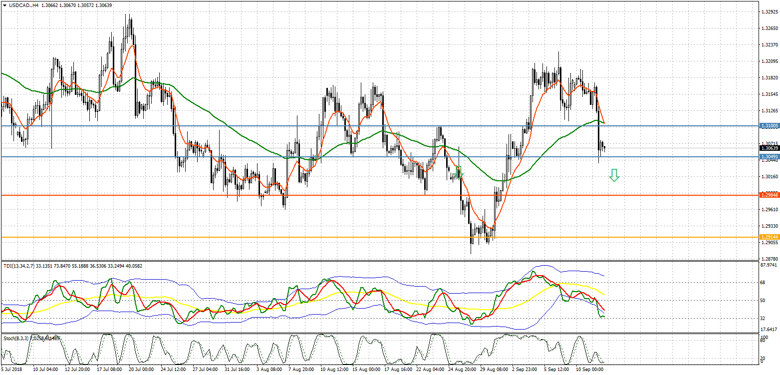Select the hollow green down arrow near 1.3016
The image size is (780, 375).
(x=614, y=175)
